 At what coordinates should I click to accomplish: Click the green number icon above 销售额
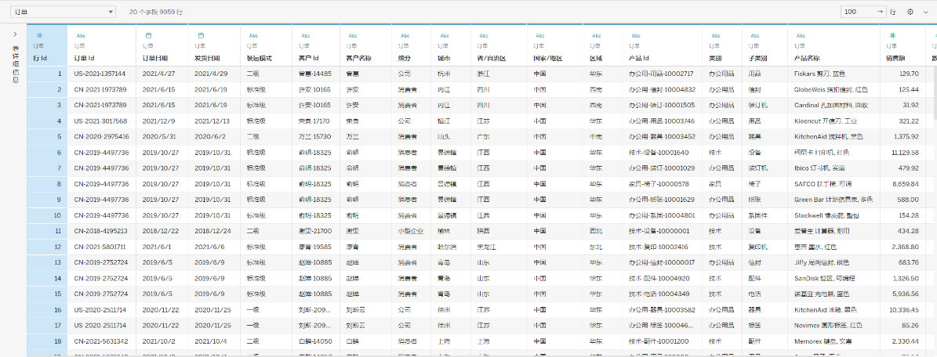[893, 36]
